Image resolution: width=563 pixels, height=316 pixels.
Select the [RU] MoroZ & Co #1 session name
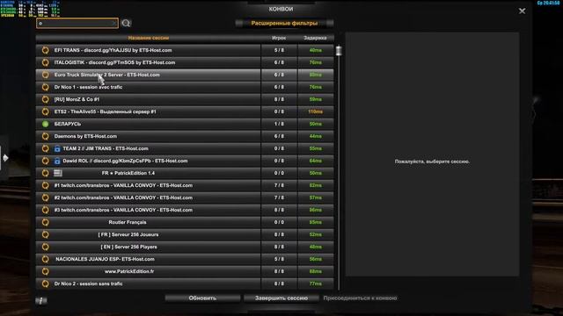point(77,99)
